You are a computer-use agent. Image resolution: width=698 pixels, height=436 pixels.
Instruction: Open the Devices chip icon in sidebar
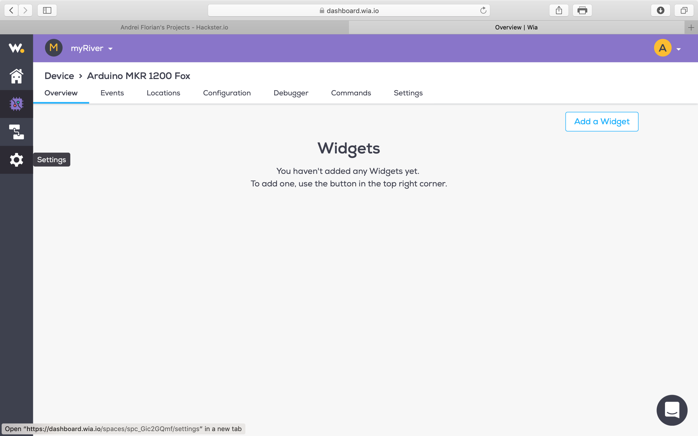[16, 104]
